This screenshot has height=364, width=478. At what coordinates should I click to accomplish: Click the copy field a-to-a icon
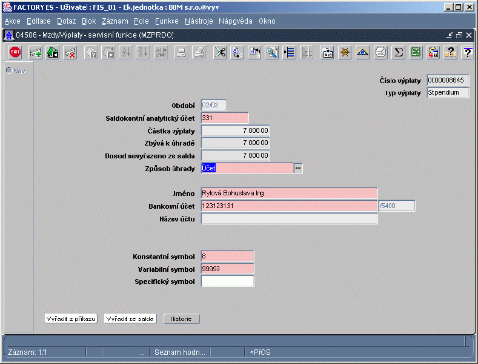[237, 52]
